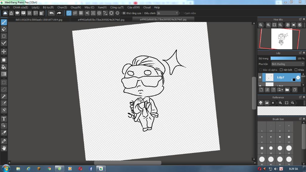This screenshot has height=172, width=306.
Task: Toggle the Bảo vệ alpha checkbox
Action: pos(261,70)
